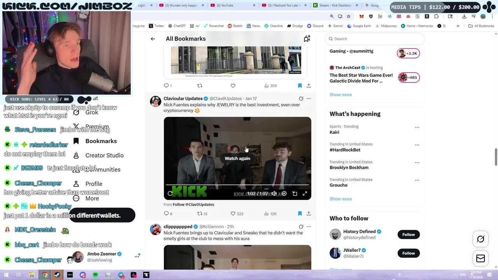Open the Windows Start menu
Viewport: 498px width, 280px height.
(x=6, y=275)
